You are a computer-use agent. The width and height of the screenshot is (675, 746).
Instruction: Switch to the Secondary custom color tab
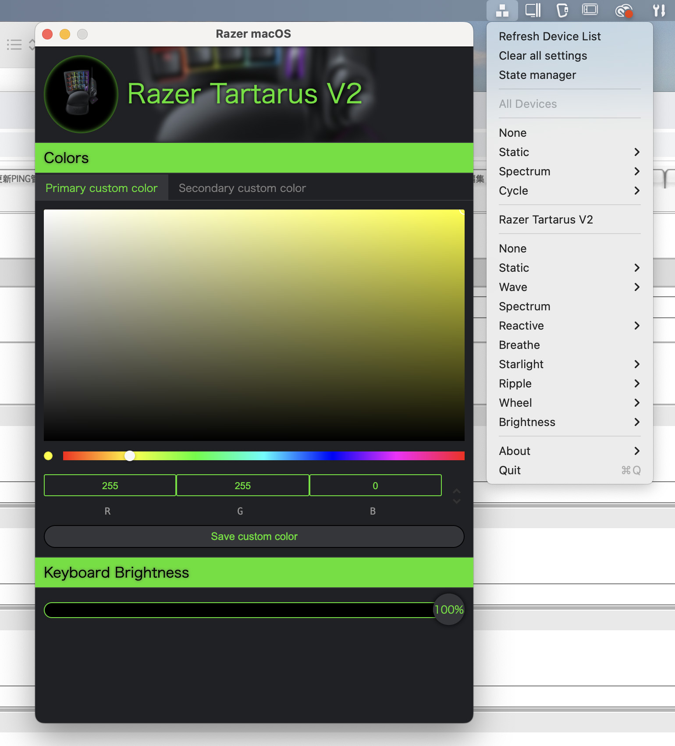point(242,188)
